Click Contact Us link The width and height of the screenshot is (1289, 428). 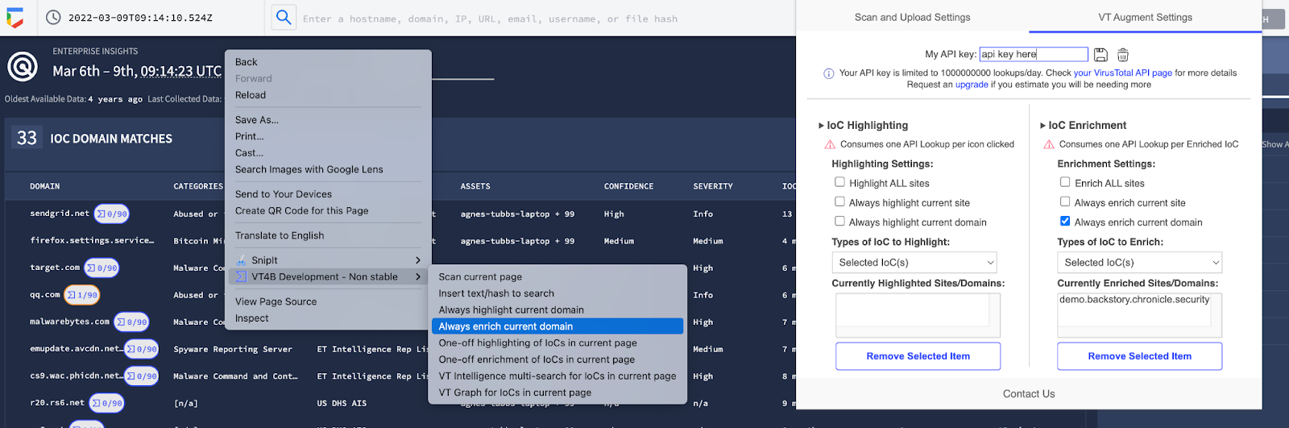(1029, 394)
